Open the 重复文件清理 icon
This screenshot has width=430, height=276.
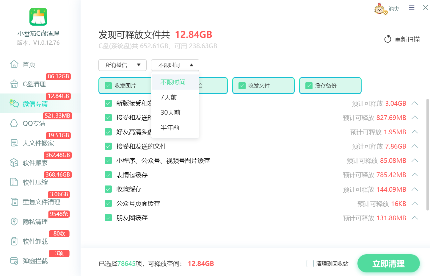coord(14,202)
